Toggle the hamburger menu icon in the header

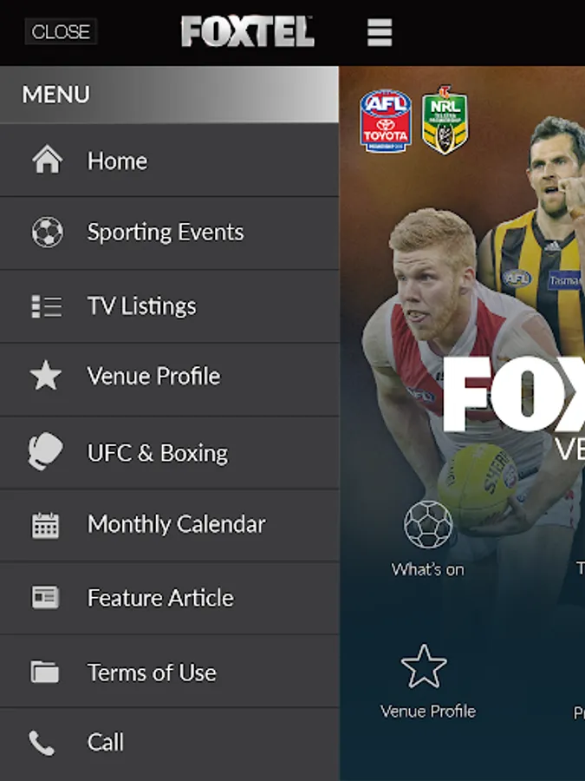coord(380,32)
